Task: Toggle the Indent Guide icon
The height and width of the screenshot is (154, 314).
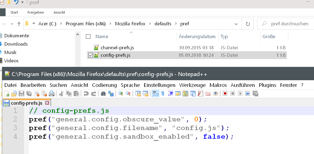Action: (x=170, y=93)
